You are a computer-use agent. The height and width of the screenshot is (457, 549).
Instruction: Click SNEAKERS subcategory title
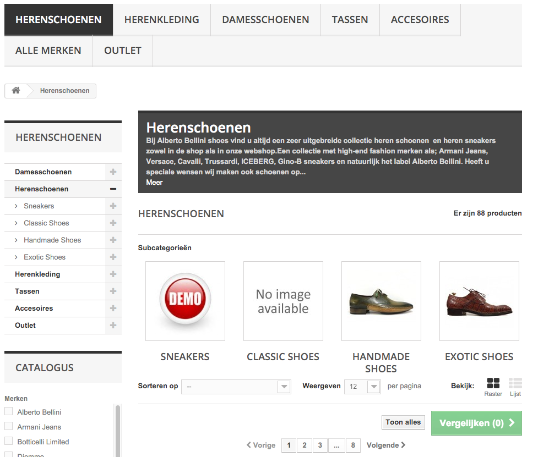185,357
